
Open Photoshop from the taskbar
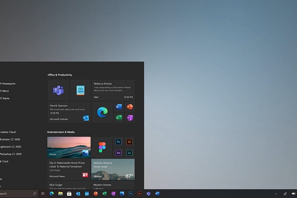[x=131, y=194]
